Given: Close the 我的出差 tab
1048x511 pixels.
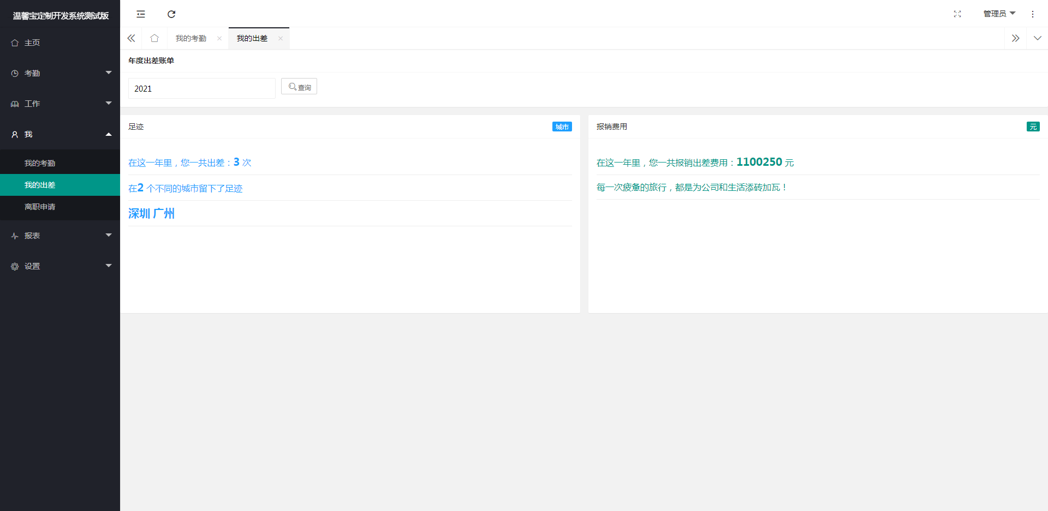Looking at the screenshot, I should coord(281,38).
